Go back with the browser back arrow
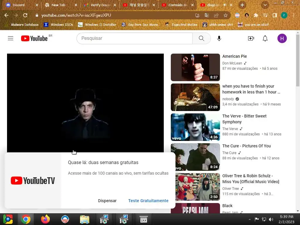300x225 pixels. [6, 15]
